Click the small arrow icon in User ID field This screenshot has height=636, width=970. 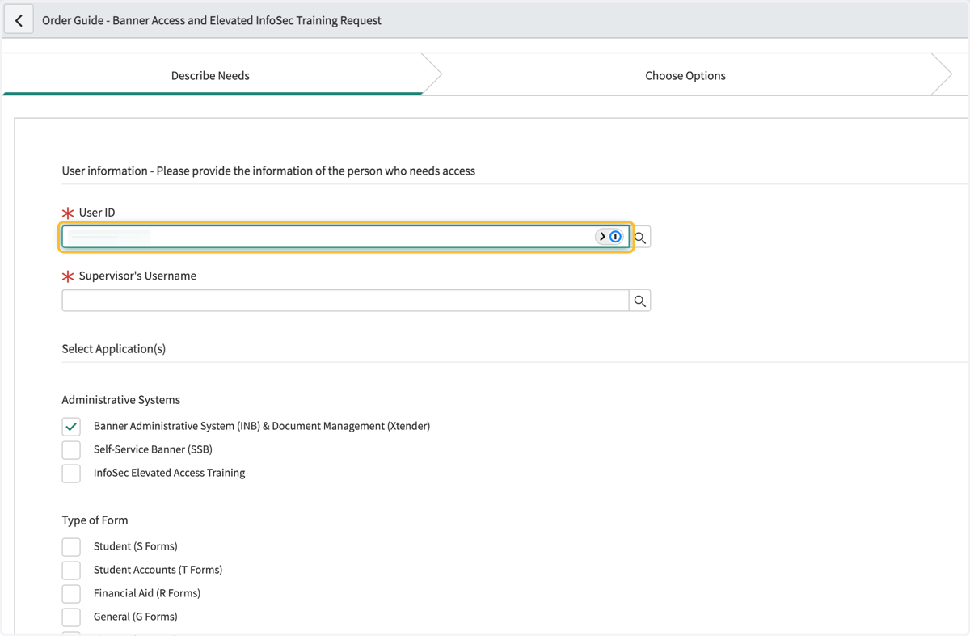(x=602, y=237)
